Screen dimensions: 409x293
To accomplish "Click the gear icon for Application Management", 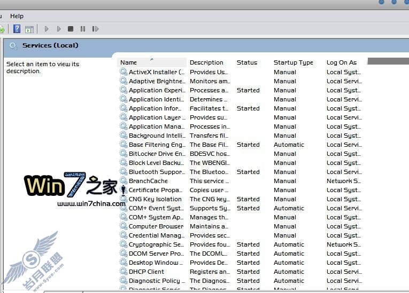I will 124,126.
